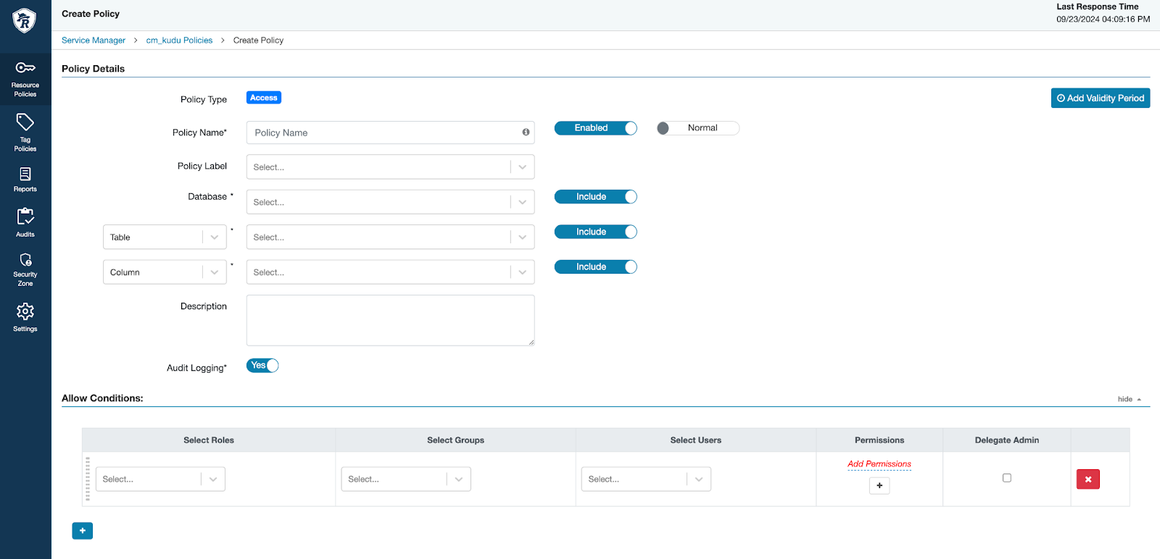This screenshot has width=1160, height=559.
Task: Click the info icon in Policy Name field
Action: click(526, 133)
